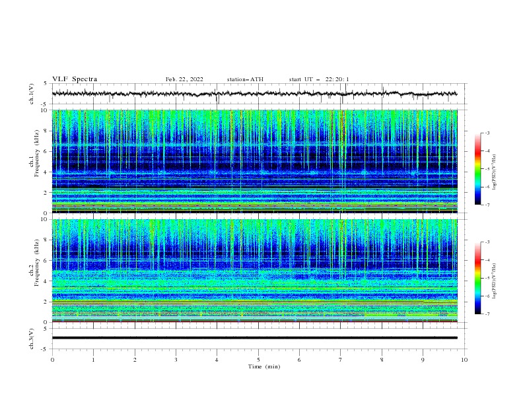Click ch.2 frequency axis tick "4"

[x=46, y=281]
